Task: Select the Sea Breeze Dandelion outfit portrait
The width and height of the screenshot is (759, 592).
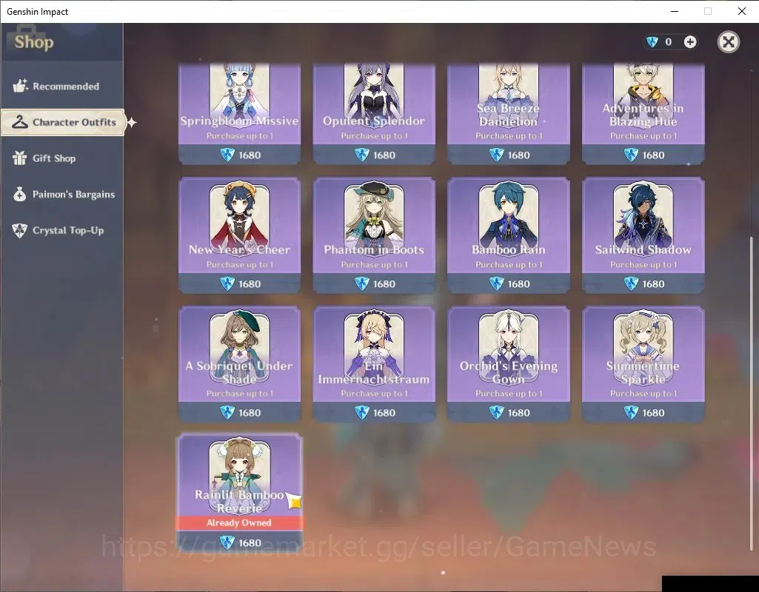Action: pos(508,94)
